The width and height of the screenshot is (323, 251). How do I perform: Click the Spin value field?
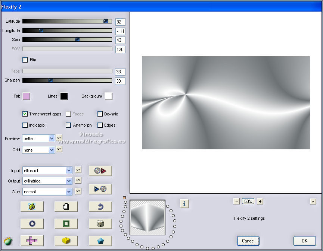(120, 40)
